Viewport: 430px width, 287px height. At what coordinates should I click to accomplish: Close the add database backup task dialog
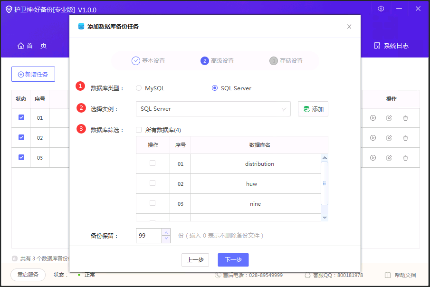(x=349, y=27)
